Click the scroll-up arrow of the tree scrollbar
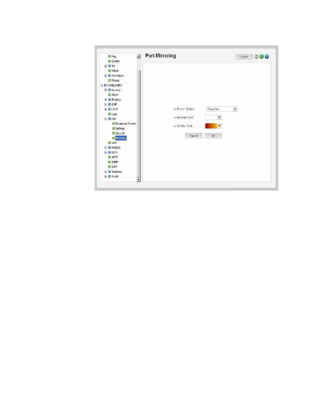Image resolution: width=317 pixels, height=411 pixels. pyautogui.click(x=139, y=56)
